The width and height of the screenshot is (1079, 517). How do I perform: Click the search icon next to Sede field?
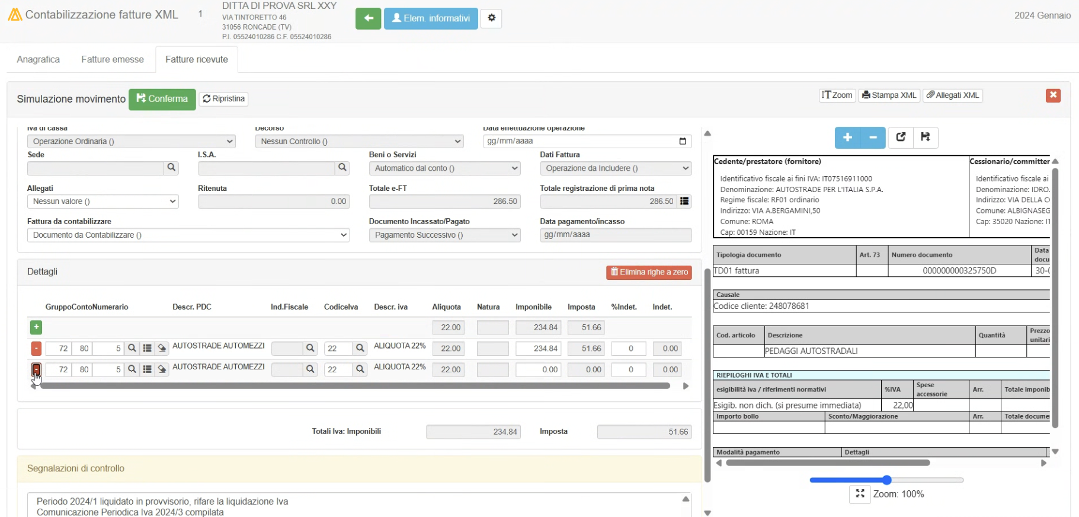coord(171,168)
